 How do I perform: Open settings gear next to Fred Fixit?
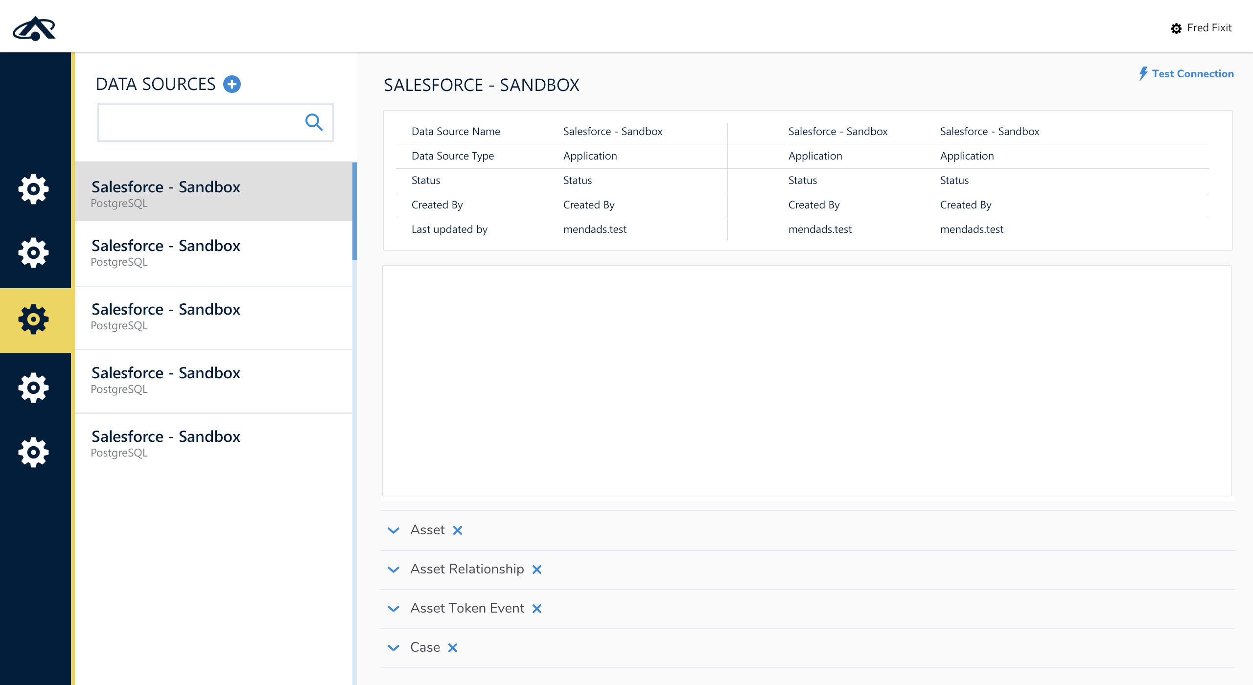click(1177, 28)
